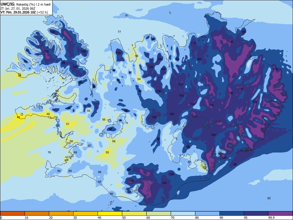
Task: Click the humidity value '76' on the map
Action: pyautogui.click(x=49, y=152)
